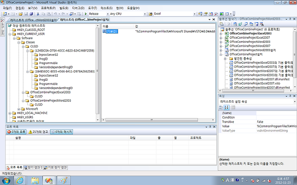297x185 pixels.
Task: Switch to 레지스트리 (Office...ctWord2003설치) tab
Action: coord(33,20)
